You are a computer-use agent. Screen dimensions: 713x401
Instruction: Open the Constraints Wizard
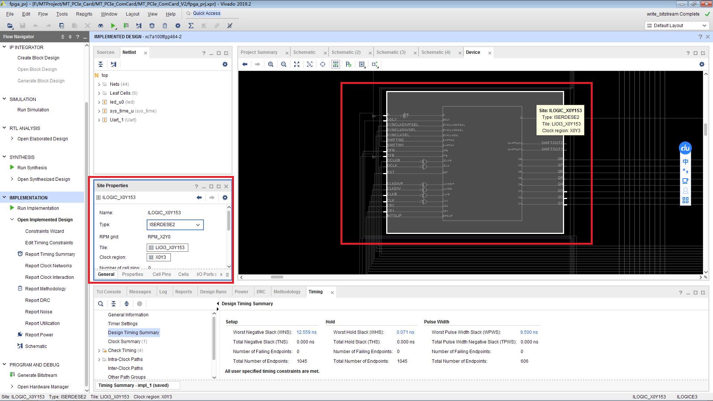tap(45, 231)
